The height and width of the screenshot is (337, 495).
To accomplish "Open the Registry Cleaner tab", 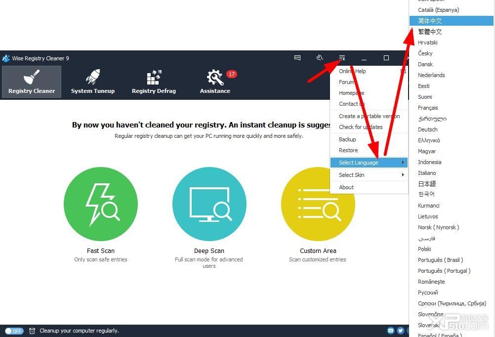I will pyautogui.click(x=31, y=82).
